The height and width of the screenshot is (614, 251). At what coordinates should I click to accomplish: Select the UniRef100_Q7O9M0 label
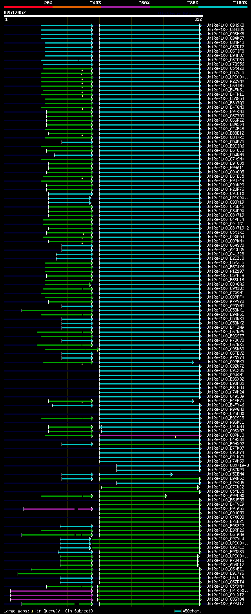click(x=225, y=159)
